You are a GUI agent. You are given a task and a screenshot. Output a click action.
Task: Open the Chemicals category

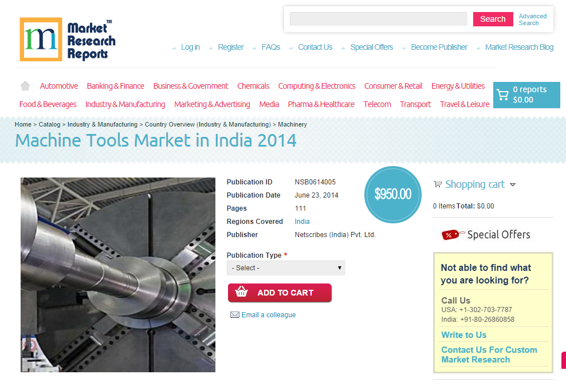click(x=253, y=86)
